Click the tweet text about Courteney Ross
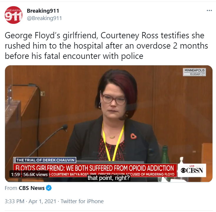The image size is (216, 212). (106, 46)
